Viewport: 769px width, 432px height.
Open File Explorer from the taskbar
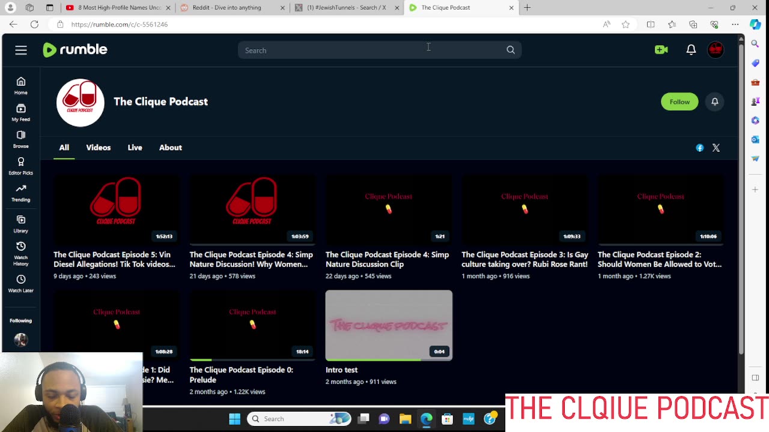[x=406, y=419]
